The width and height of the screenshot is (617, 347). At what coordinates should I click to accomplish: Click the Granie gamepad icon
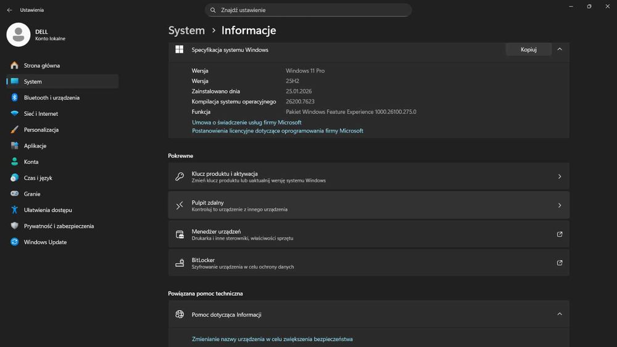[x=15, y=194]
